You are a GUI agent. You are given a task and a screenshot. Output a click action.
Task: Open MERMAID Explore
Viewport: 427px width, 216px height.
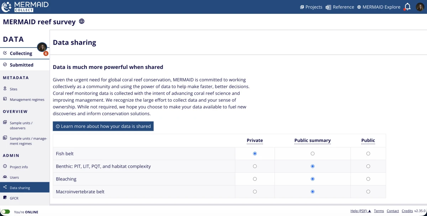click(379, 7)
